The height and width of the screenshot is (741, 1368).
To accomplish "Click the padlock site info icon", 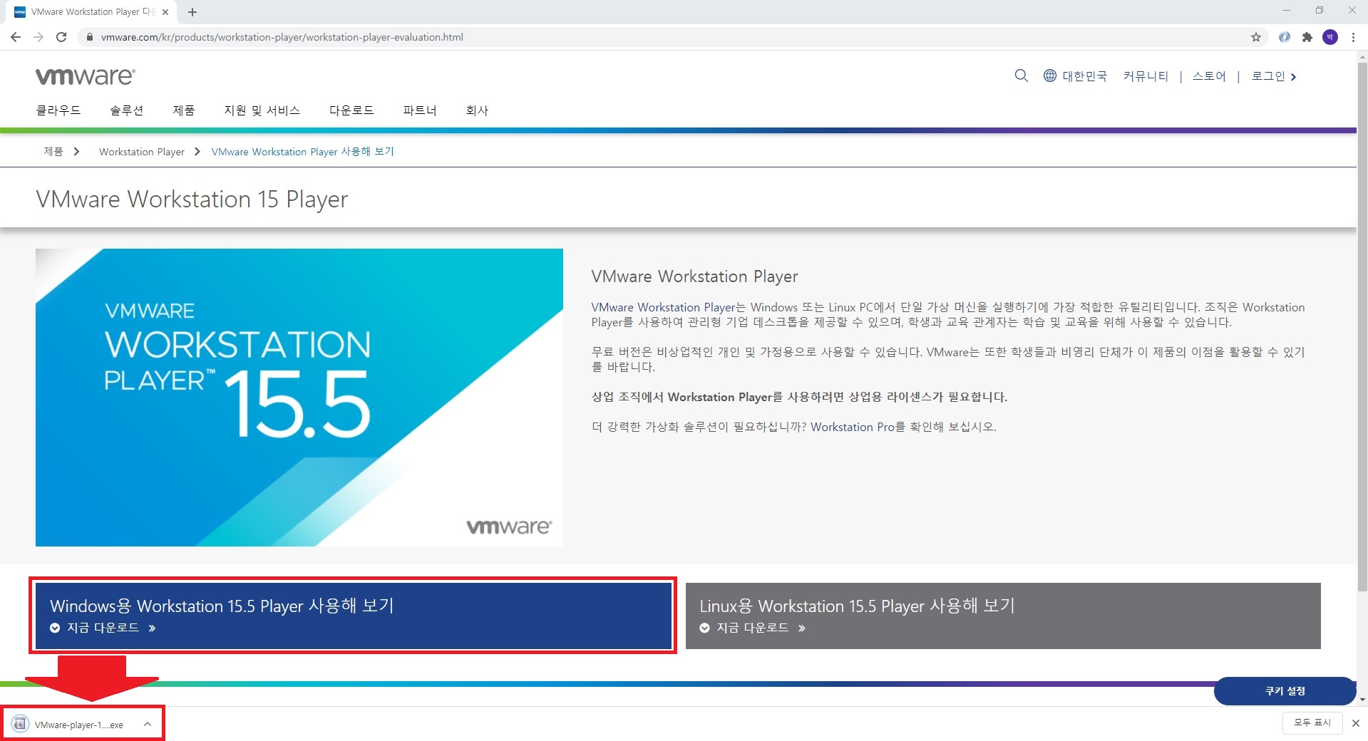I will point(89,37).
